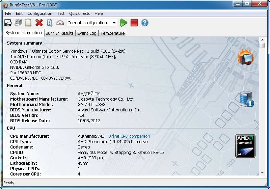Switch to the Temperature tab

pyautogui.click(x=112, y=33)
